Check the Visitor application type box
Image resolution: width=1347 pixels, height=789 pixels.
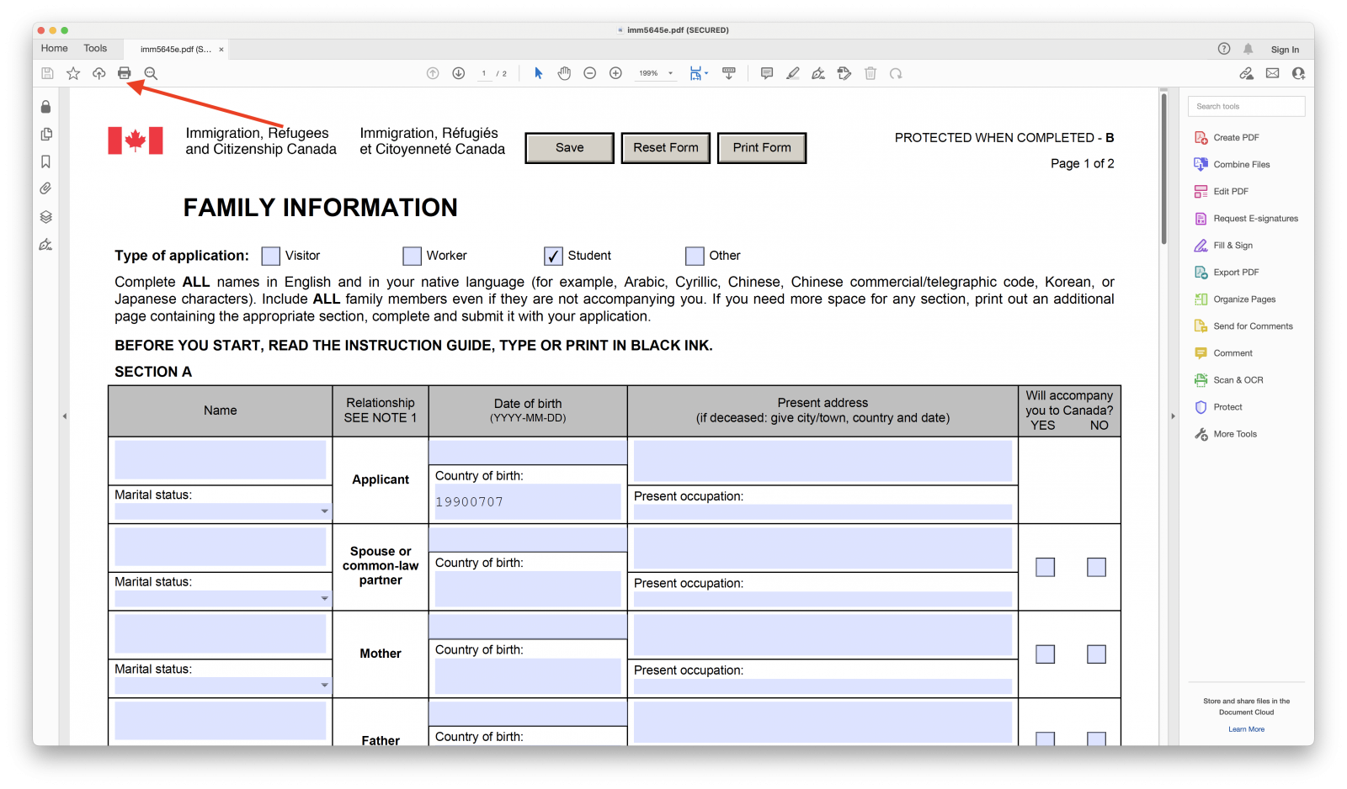point(270,256)
